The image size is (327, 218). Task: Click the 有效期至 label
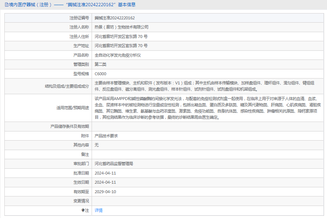pyautogui.click(x=81, y=192)
